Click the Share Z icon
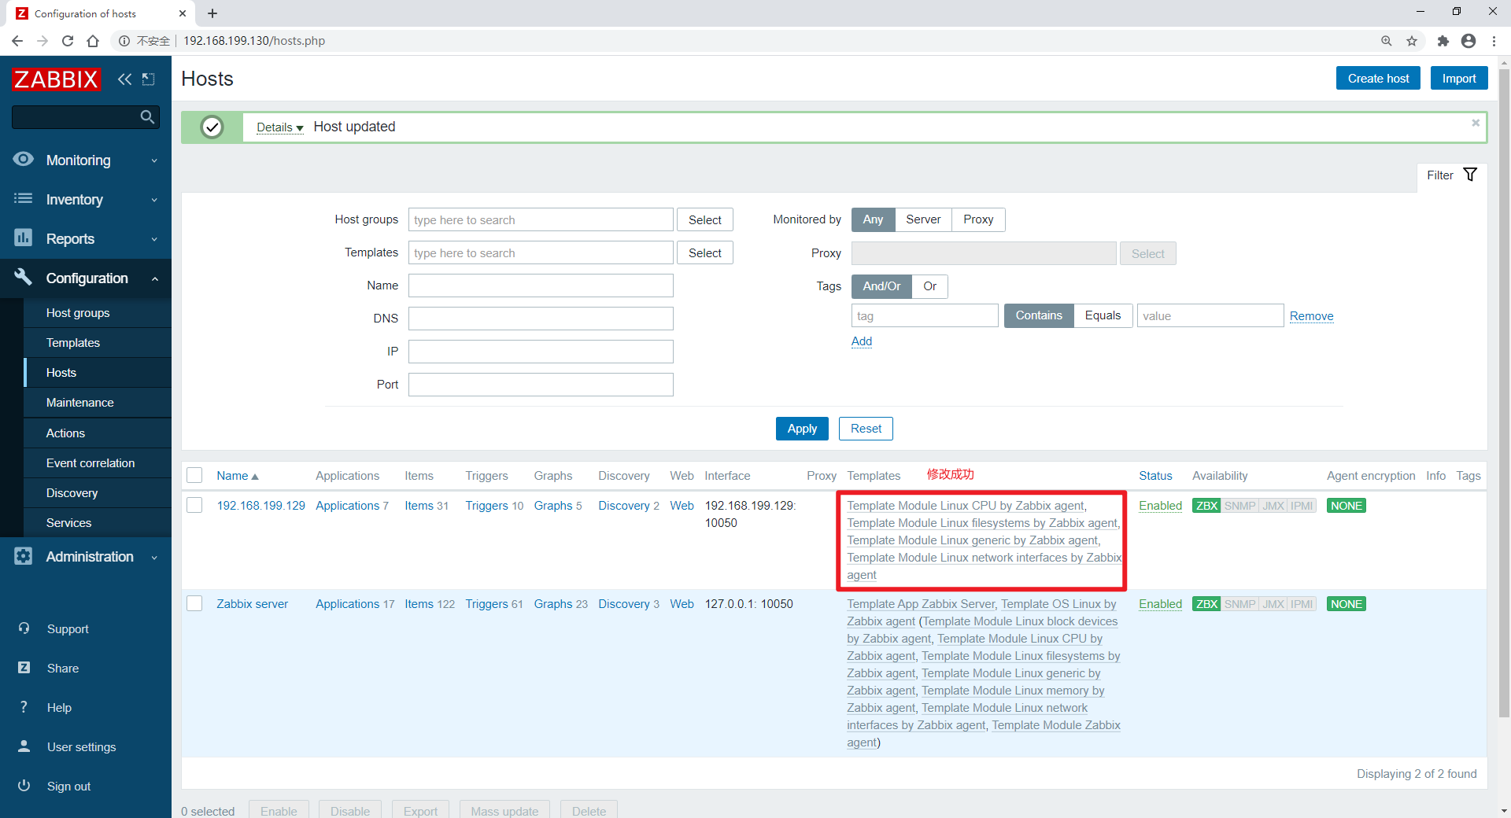 click(x=24, y=668)
